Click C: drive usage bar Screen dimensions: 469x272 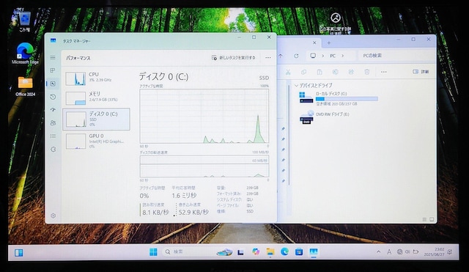(347, 99)
